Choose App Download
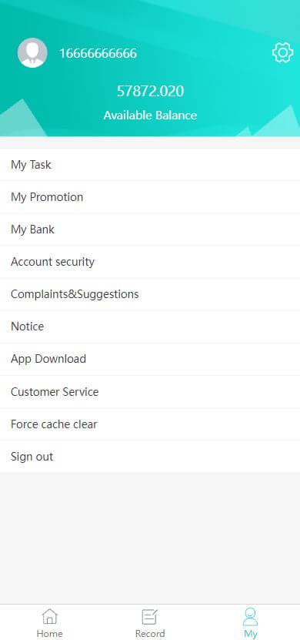The width and height of the screenshot is (300, 640). tap(150, 359)
